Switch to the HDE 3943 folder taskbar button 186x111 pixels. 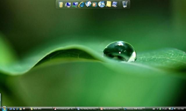click(x=41, y=109)
